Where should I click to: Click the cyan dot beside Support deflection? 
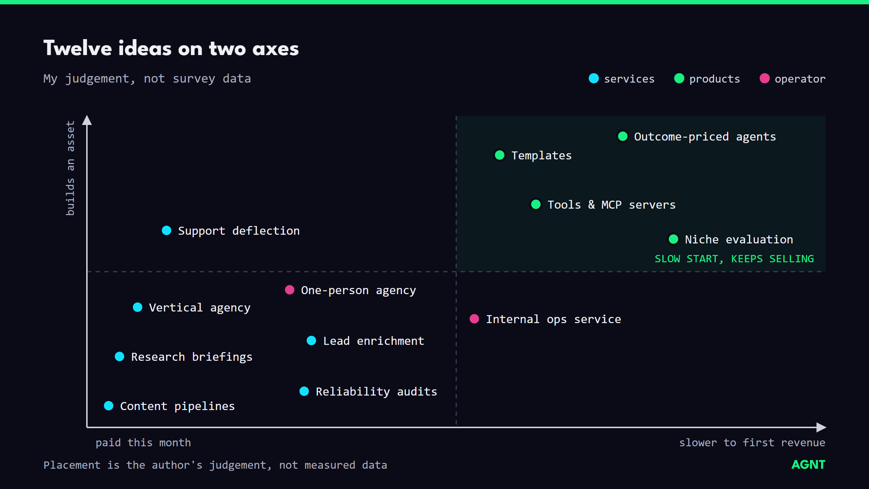point(167,230)
